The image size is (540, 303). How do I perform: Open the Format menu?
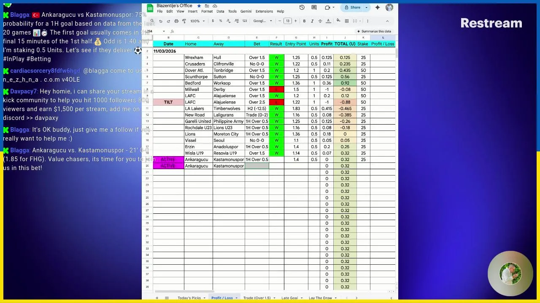(207, 11)
